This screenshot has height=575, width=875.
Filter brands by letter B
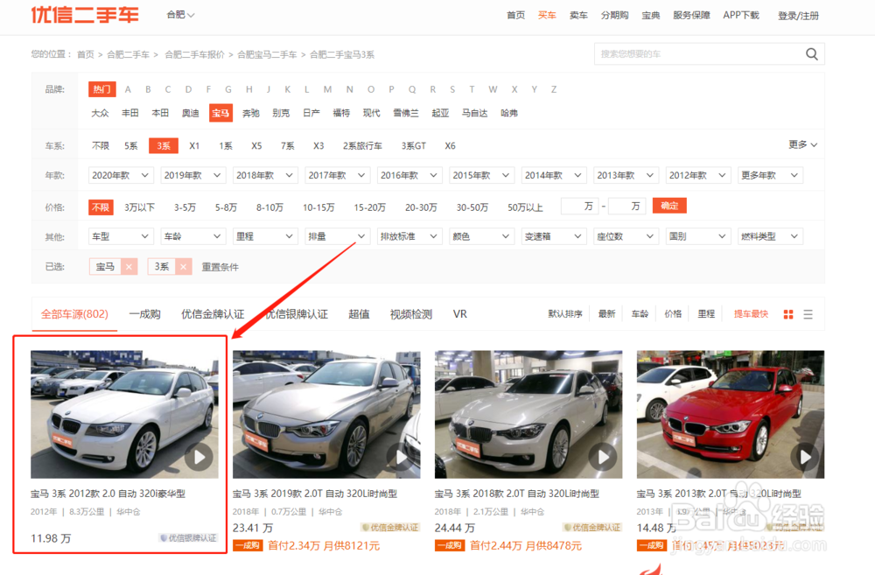[x=148, y=89]
